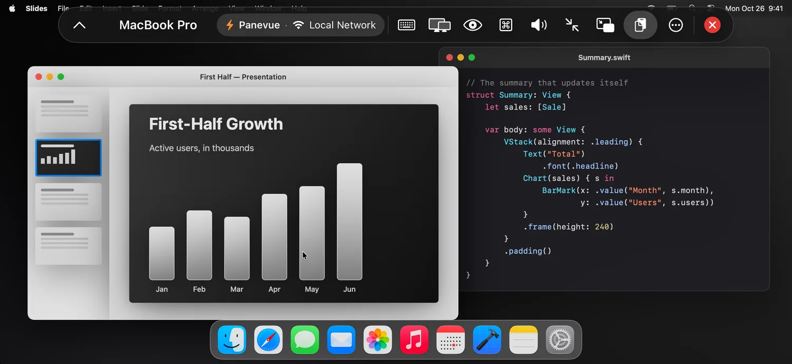The image size is (792, 364).
Task: Click the Jan axis label
Action: click(x=162, y=289)
